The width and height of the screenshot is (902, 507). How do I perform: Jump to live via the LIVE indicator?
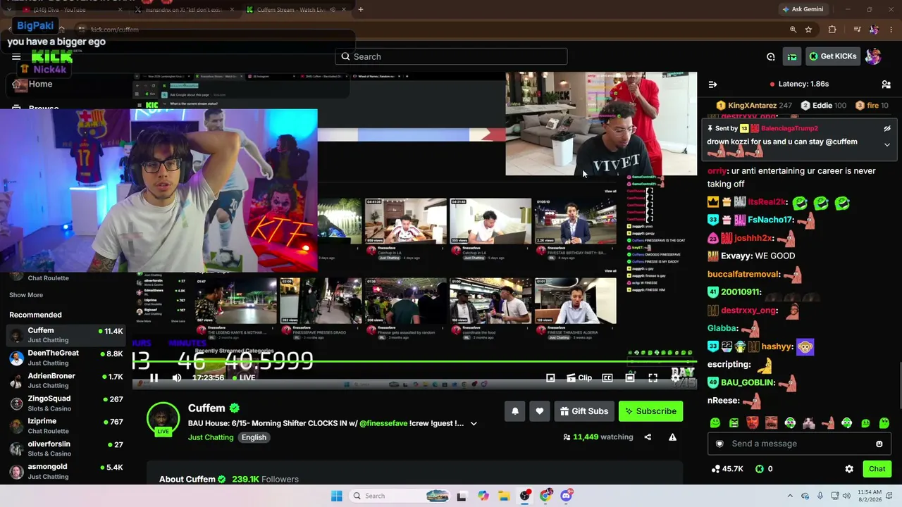tap(243, 378)
